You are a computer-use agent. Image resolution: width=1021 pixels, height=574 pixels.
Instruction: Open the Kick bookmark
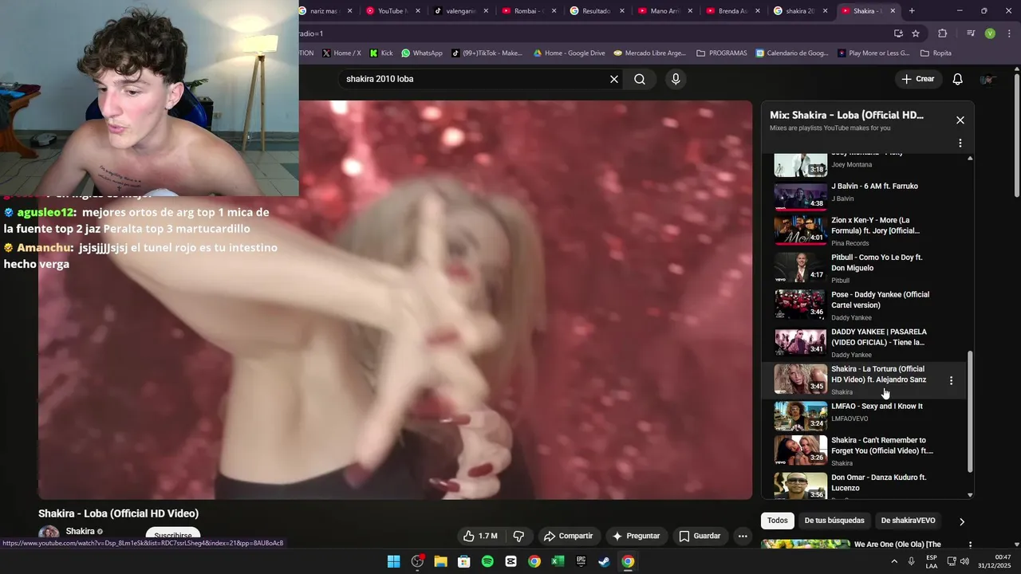click(x=381, y=53)
